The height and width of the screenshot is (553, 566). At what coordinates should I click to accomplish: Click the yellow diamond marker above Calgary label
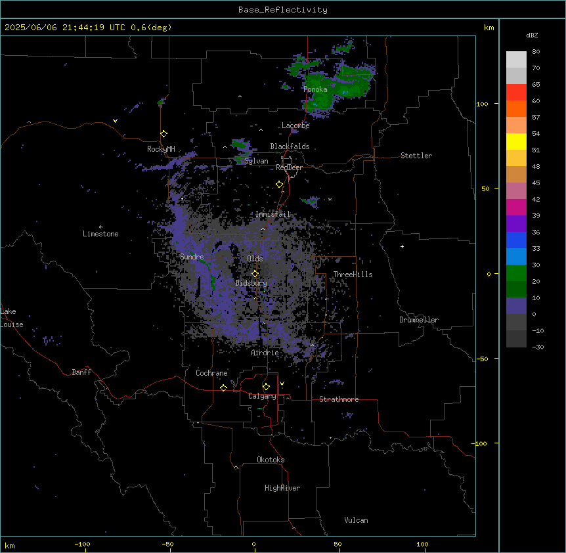[x=266, y=387]
